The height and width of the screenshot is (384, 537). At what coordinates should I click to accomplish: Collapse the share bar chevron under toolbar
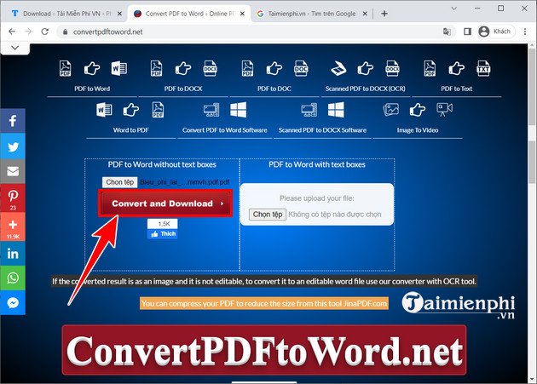tap(15, 48)
